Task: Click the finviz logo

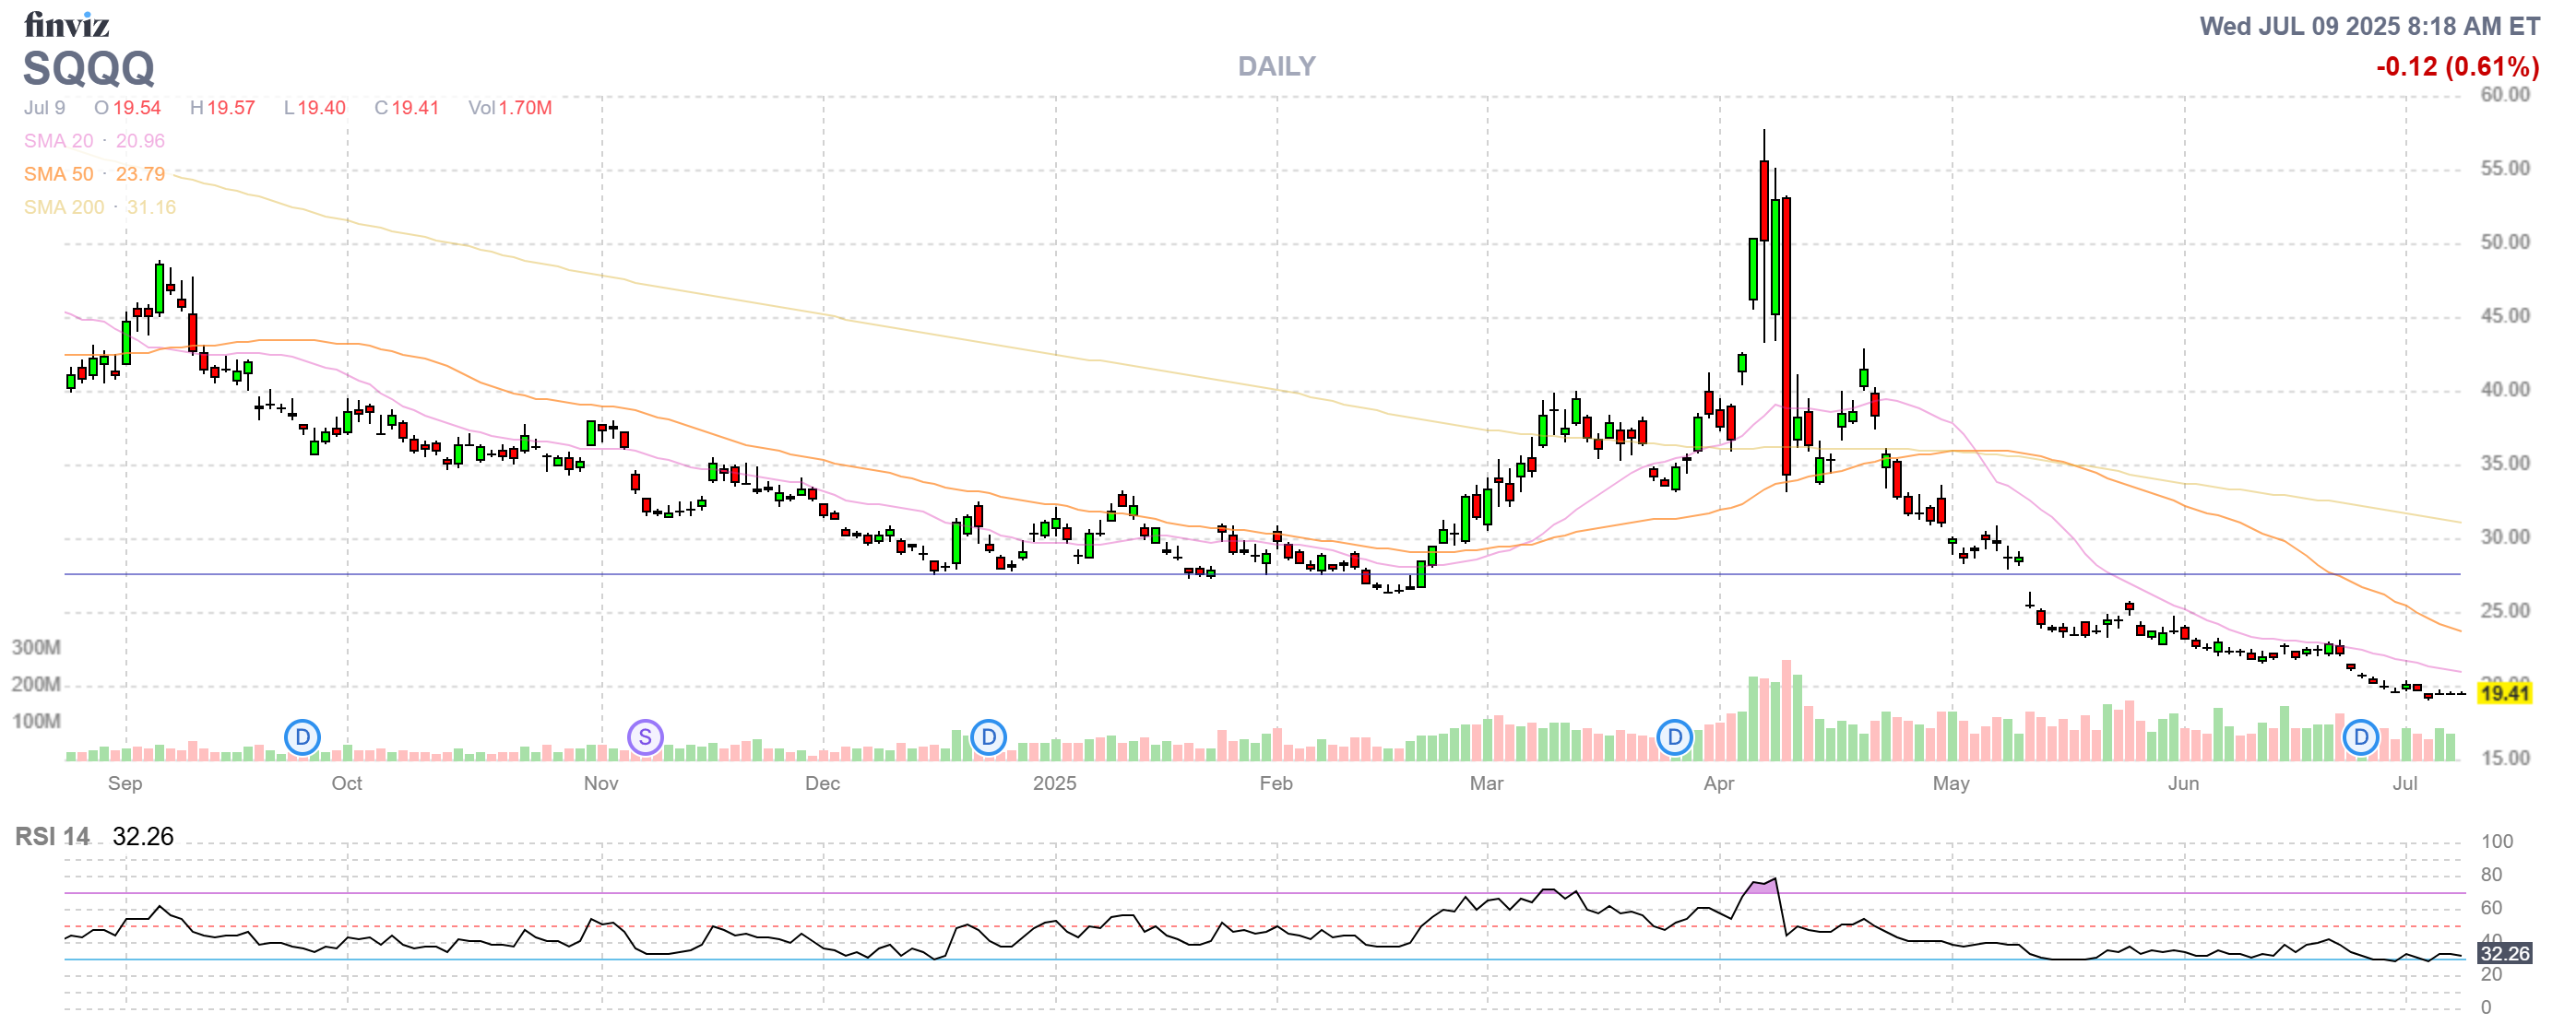Action: [x=65, y=24]
